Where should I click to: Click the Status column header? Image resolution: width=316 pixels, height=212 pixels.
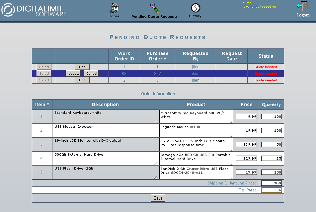click(x=266, y=56)
